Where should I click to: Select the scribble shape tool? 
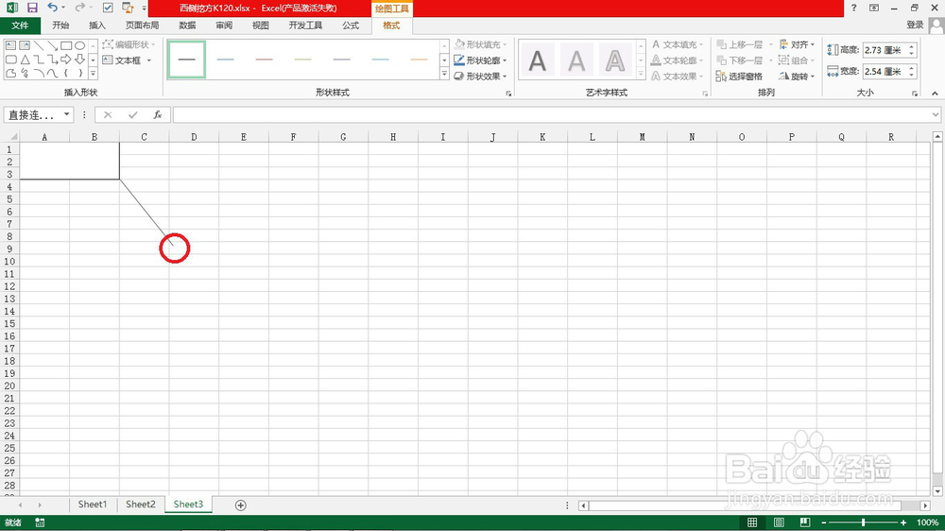click(25, 74)
